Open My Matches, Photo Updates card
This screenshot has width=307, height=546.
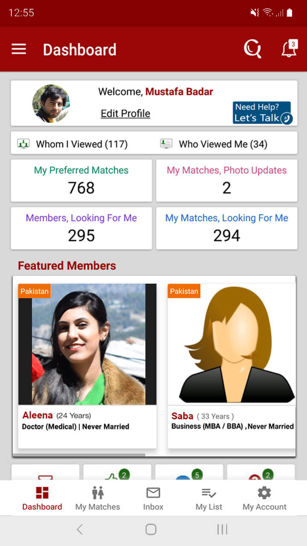click(x=226, y=180)
